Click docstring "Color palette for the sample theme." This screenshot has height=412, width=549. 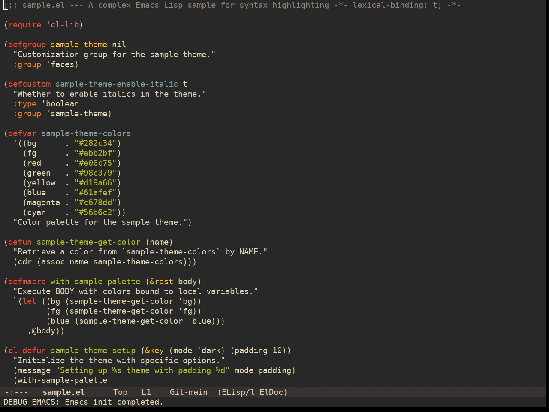point(100,222)
